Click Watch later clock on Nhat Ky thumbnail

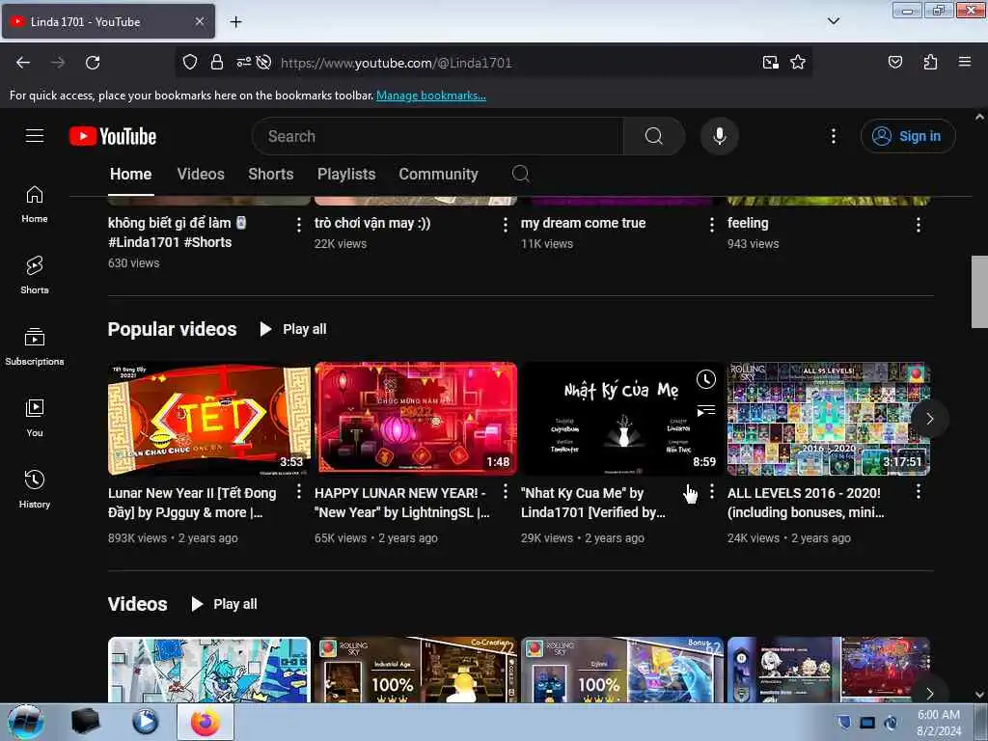pyautogui.click(x=705, y=378)
